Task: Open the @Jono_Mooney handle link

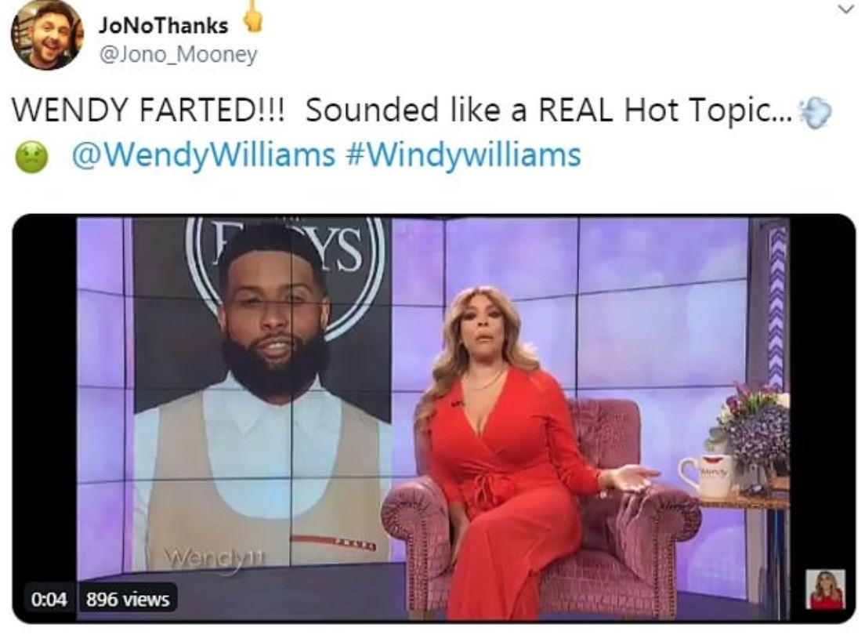Action: [x=178, y=54]
